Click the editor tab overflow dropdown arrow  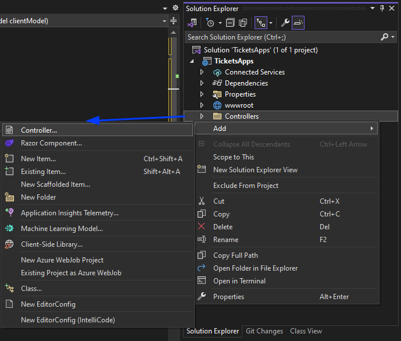click(165, 9)
